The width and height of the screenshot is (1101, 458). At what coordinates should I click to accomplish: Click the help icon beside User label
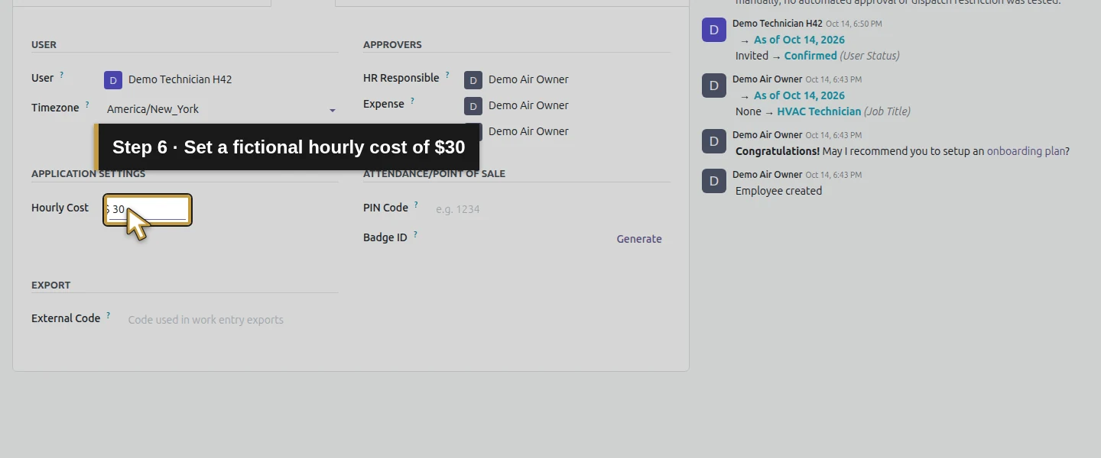click(62, 75)
